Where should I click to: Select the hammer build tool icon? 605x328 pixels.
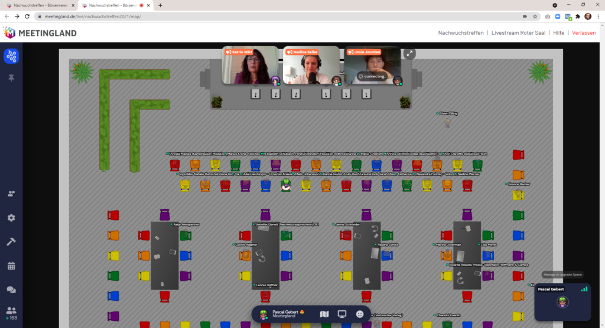[11, 242]
